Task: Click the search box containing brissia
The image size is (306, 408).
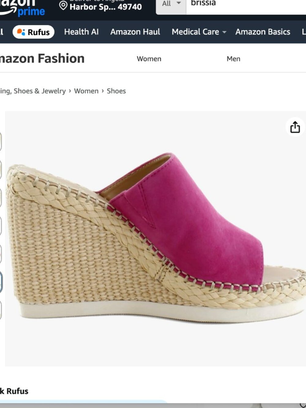Action: click(x=245, y=4)
